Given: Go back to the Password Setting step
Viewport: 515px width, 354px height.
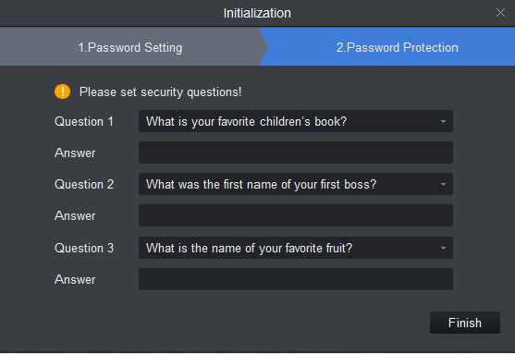Looking at the screenshot, I should pos(130,47).
